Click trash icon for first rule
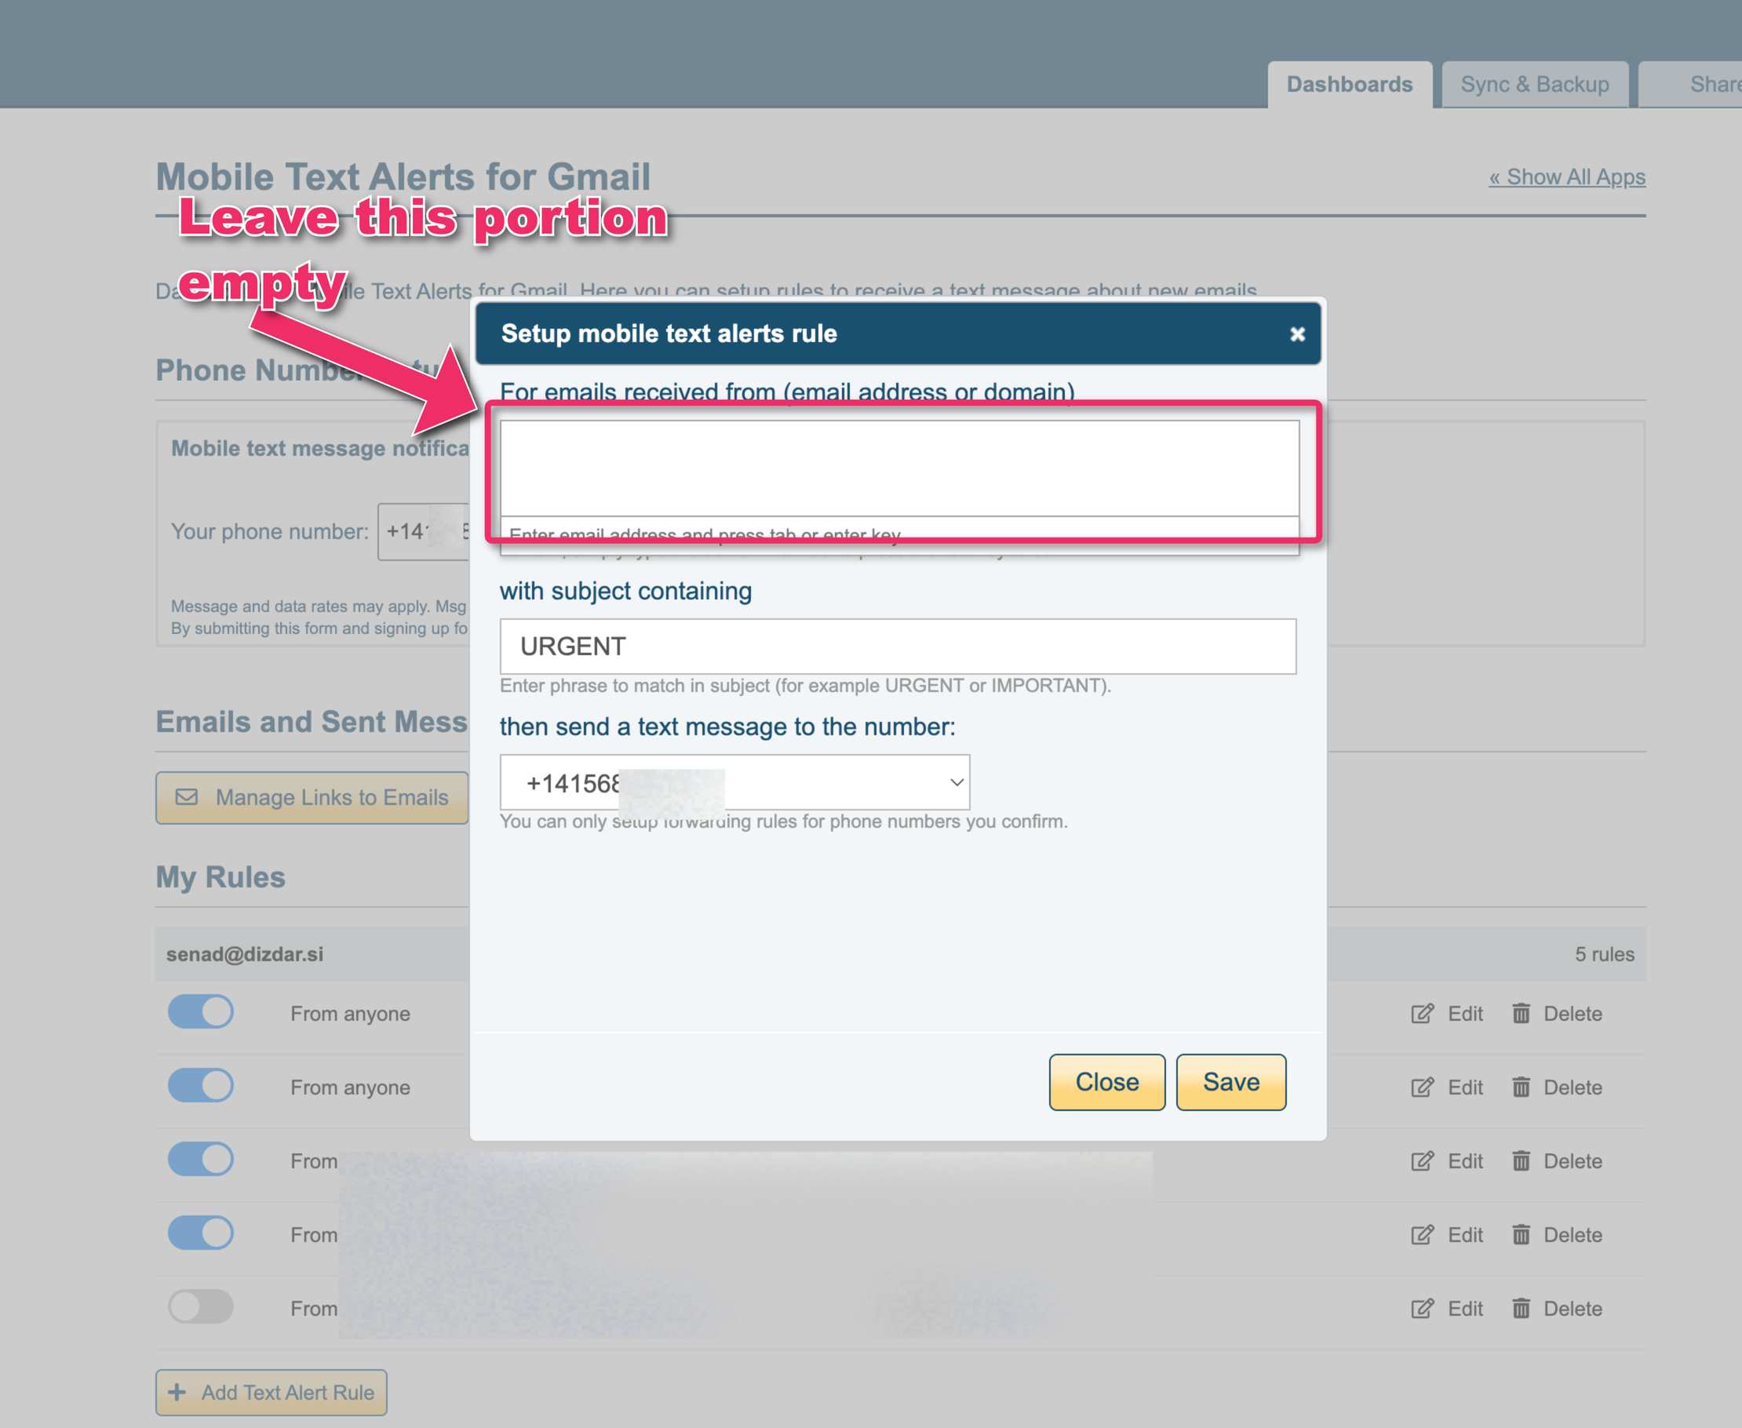 tap(1521, 1014)
